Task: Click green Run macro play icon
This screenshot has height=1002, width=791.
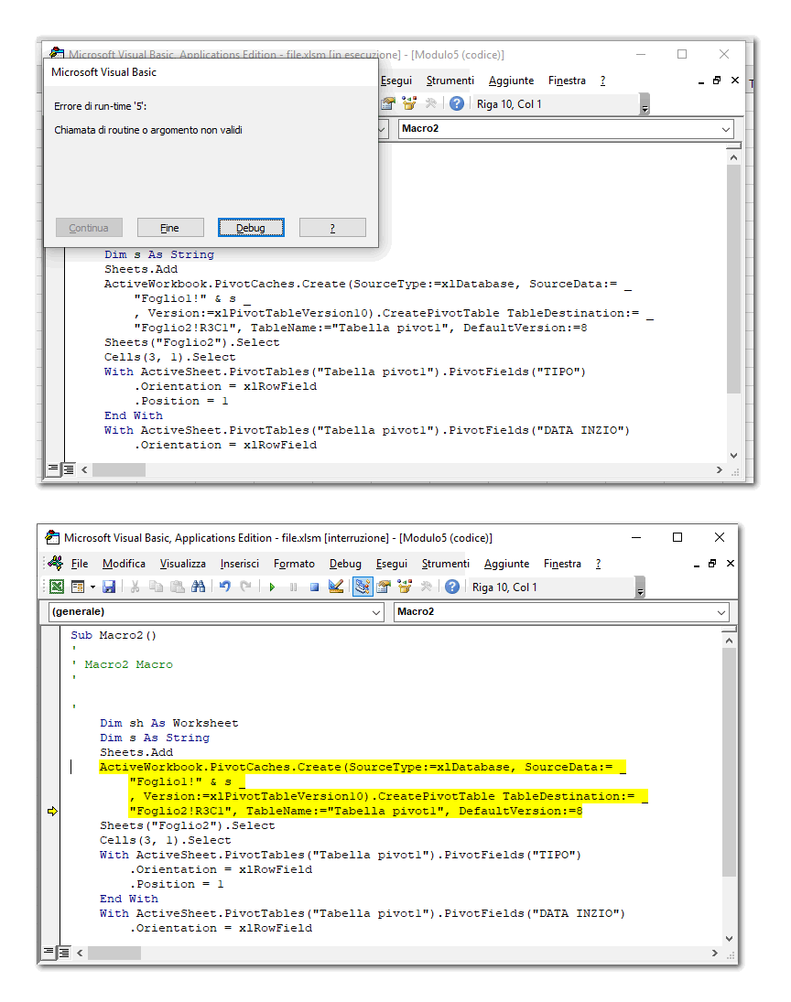Action: (x=273, y=587)
